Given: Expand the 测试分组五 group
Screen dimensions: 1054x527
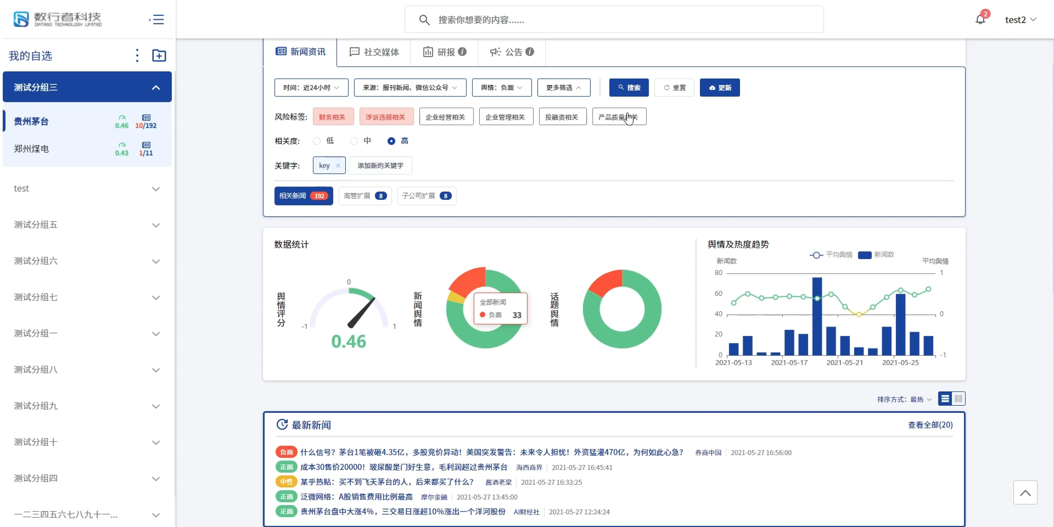Looking at the screenshot, I should tap(87, 225).
